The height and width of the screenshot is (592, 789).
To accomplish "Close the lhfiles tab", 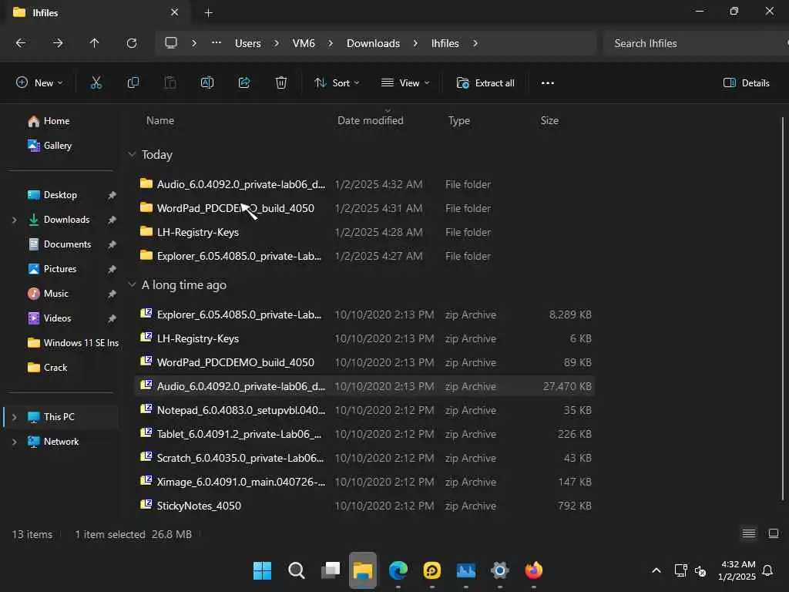I will 175,12.
